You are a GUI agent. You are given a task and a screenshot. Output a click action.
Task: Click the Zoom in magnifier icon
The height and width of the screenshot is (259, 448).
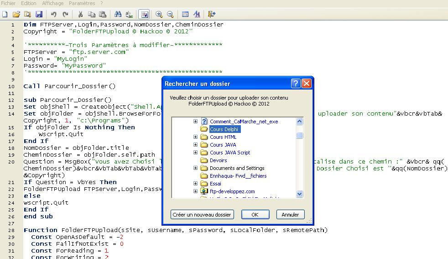159,14
